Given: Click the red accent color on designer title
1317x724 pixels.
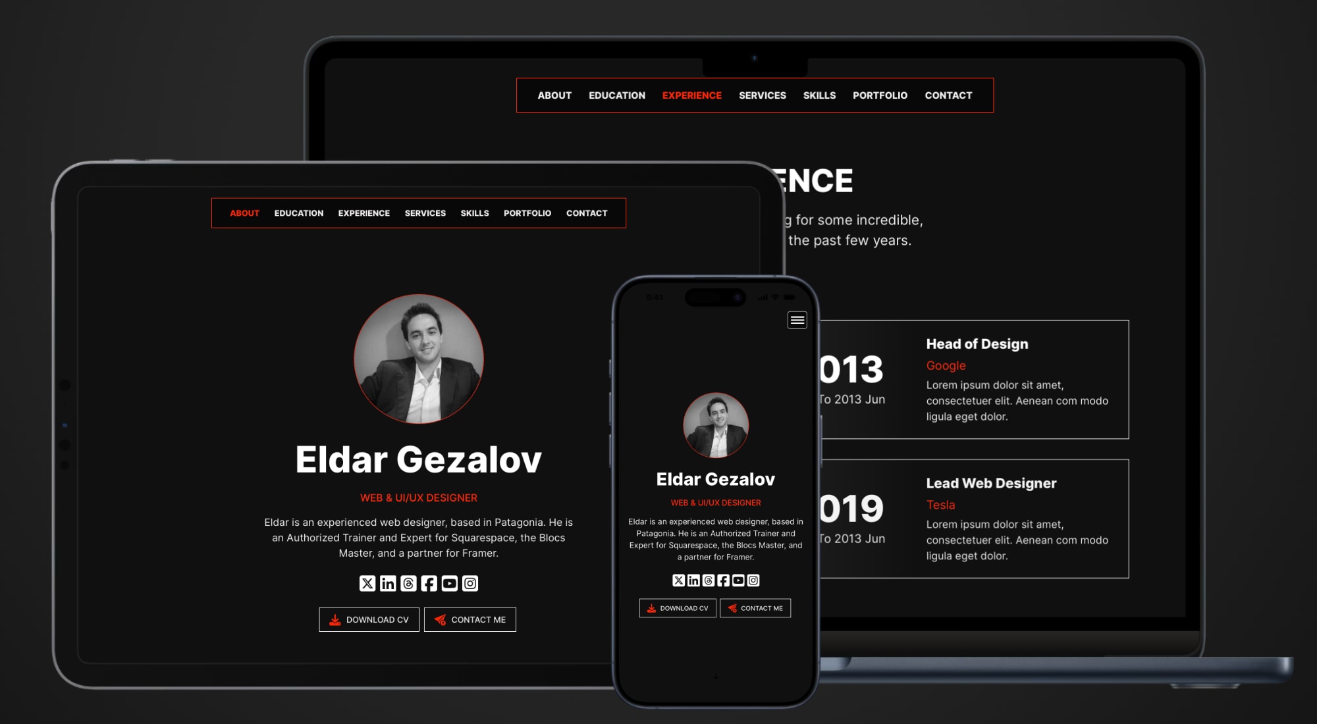Looking at the screenshot, I should 418,497.
